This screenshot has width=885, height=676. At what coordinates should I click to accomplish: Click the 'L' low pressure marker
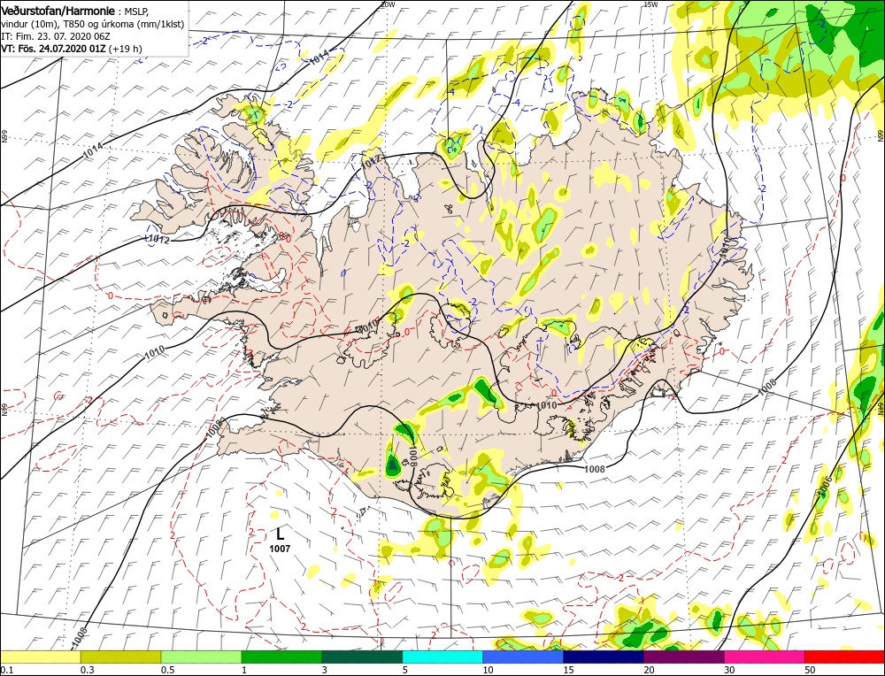click(x=280, y=534)
